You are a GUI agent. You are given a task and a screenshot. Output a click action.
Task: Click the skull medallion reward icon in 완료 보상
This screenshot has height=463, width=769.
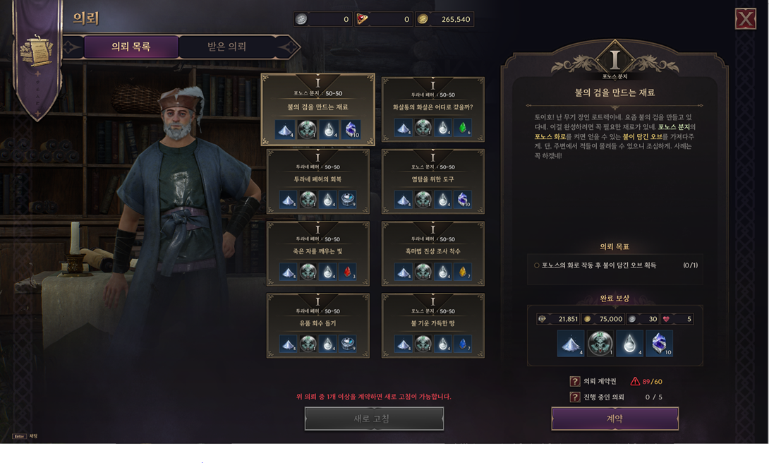[x=600, y=343]
